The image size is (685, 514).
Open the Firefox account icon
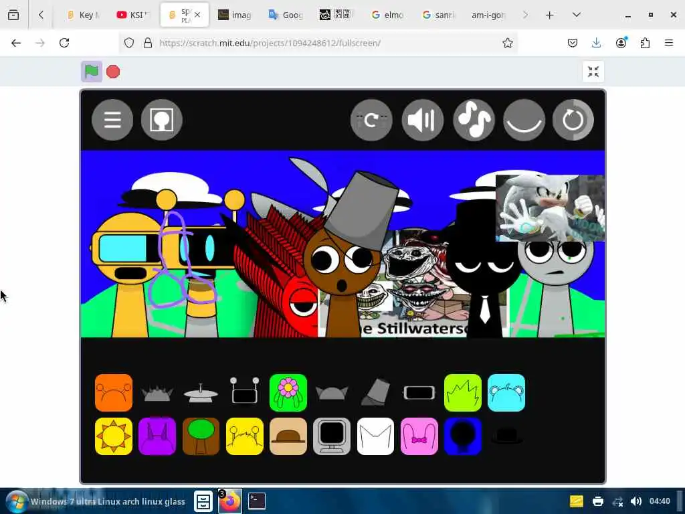[x=621, y=43]
